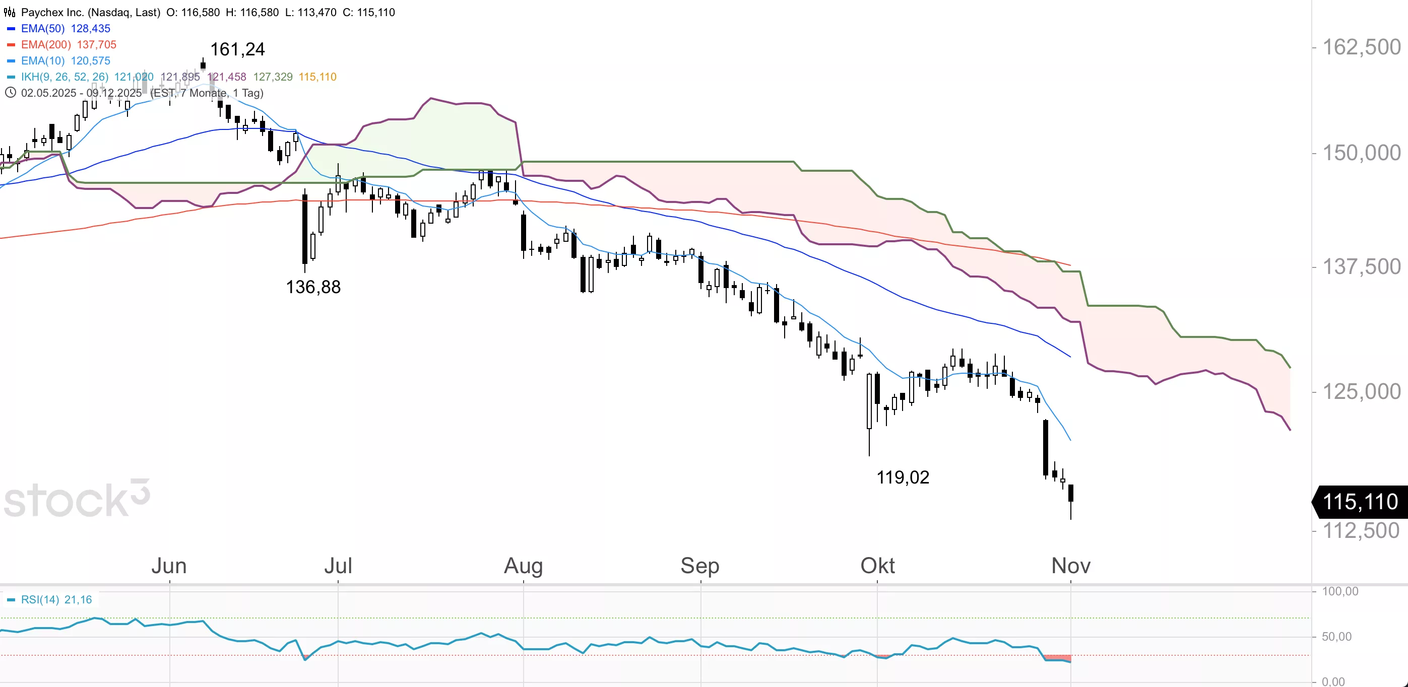The height and width of the screenshot is (687, 1408).
Task: Click the RSI(14) legend marker
Action: click(x=11, y=600)
